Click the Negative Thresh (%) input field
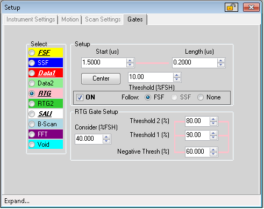The width and height of the screenshot is (264, 209). (x=197, y=152)
